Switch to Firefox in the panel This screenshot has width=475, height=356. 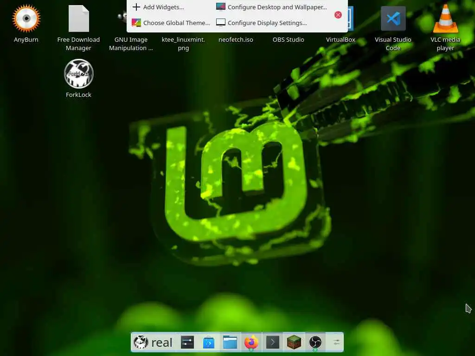pyautogui.click(x=251, y=343)
